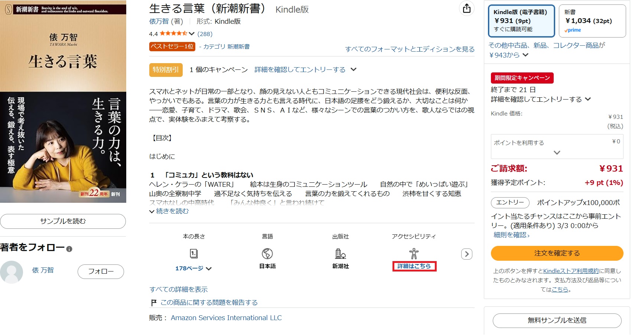Image resolution: width=632 pixels, height=335 pixels.
Task: Expand ポイントを利用する section
Action: click(x=557, y=152)
